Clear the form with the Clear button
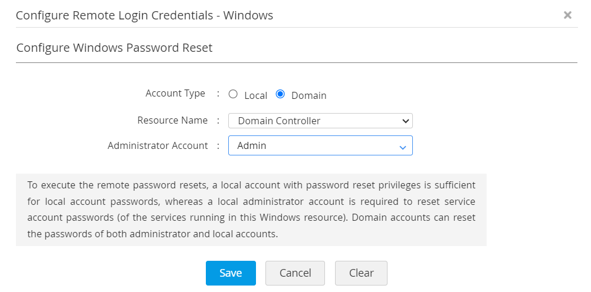Screen dimensions: 591x292 point(361,273)
